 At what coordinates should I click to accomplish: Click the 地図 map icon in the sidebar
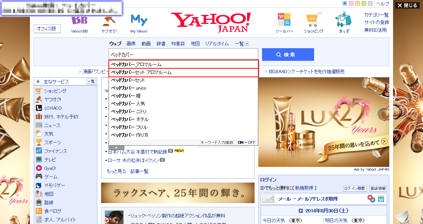pos(39,194)
